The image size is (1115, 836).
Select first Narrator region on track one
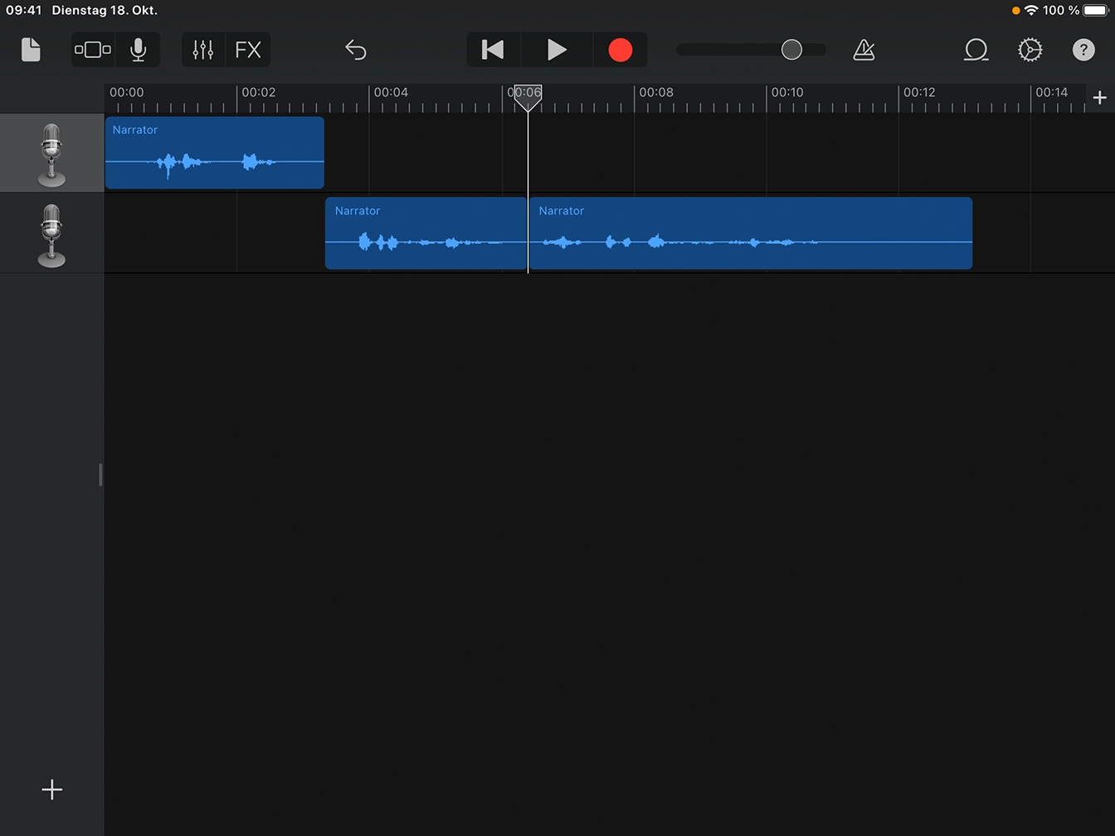click(214, 153)
